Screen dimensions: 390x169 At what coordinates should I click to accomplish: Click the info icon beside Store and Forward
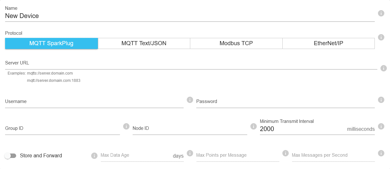tap(94, 156)
